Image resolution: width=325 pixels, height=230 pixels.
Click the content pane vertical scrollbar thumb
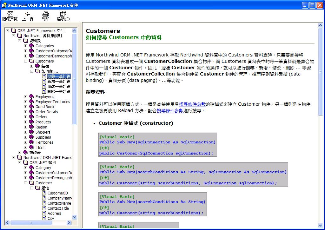click(320, 72)
